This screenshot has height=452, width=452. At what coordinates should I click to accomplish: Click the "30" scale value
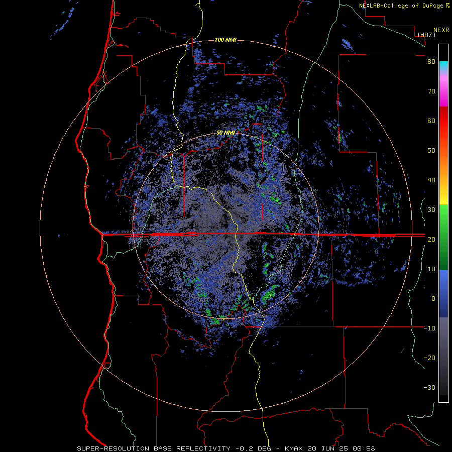point(431,209)
